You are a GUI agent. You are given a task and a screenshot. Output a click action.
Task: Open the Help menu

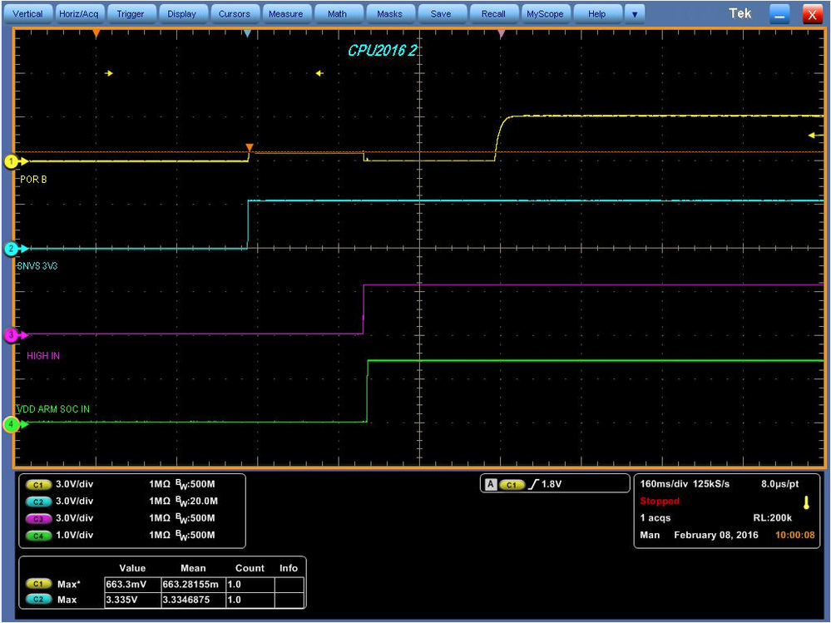(596, 14)
